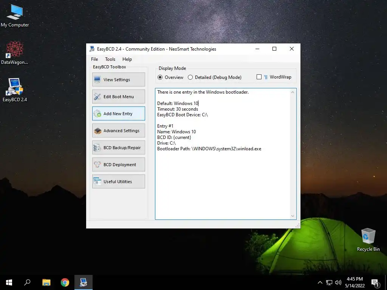Click the chip icon on Advanced Settings
The image size is (387, 290).
point(98,131)
